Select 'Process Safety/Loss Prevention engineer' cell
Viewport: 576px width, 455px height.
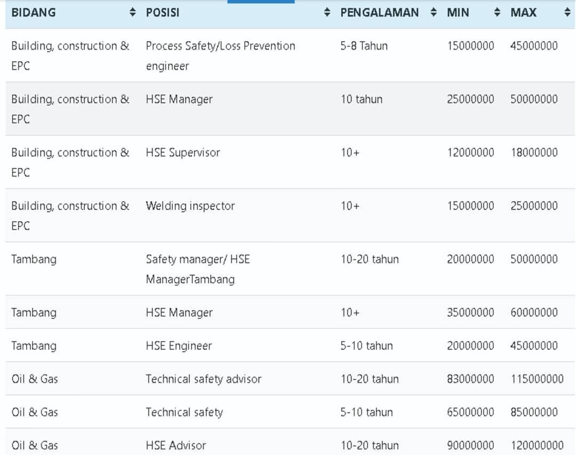click(220, 56)
